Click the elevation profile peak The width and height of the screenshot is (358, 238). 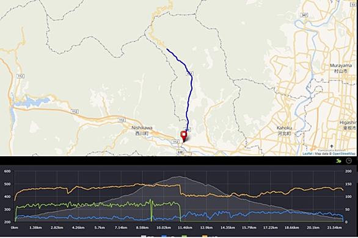pos(179,176)
